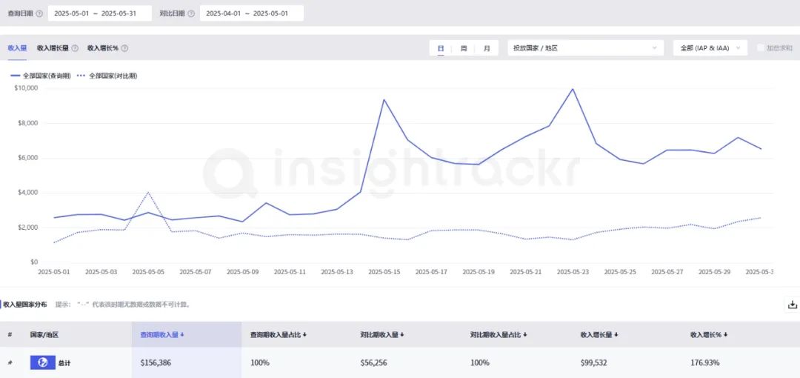
Task: Enable the 加总求和 checkbox
Action: (760, 48)
